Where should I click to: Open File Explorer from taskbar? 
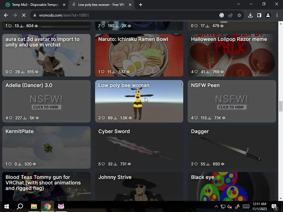tap(34, 206)
